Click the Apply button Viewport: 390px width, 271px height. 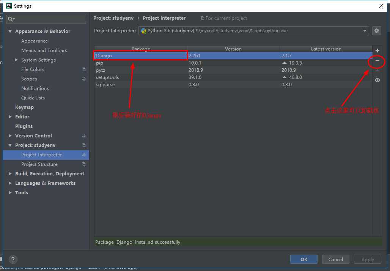(368, 259)
